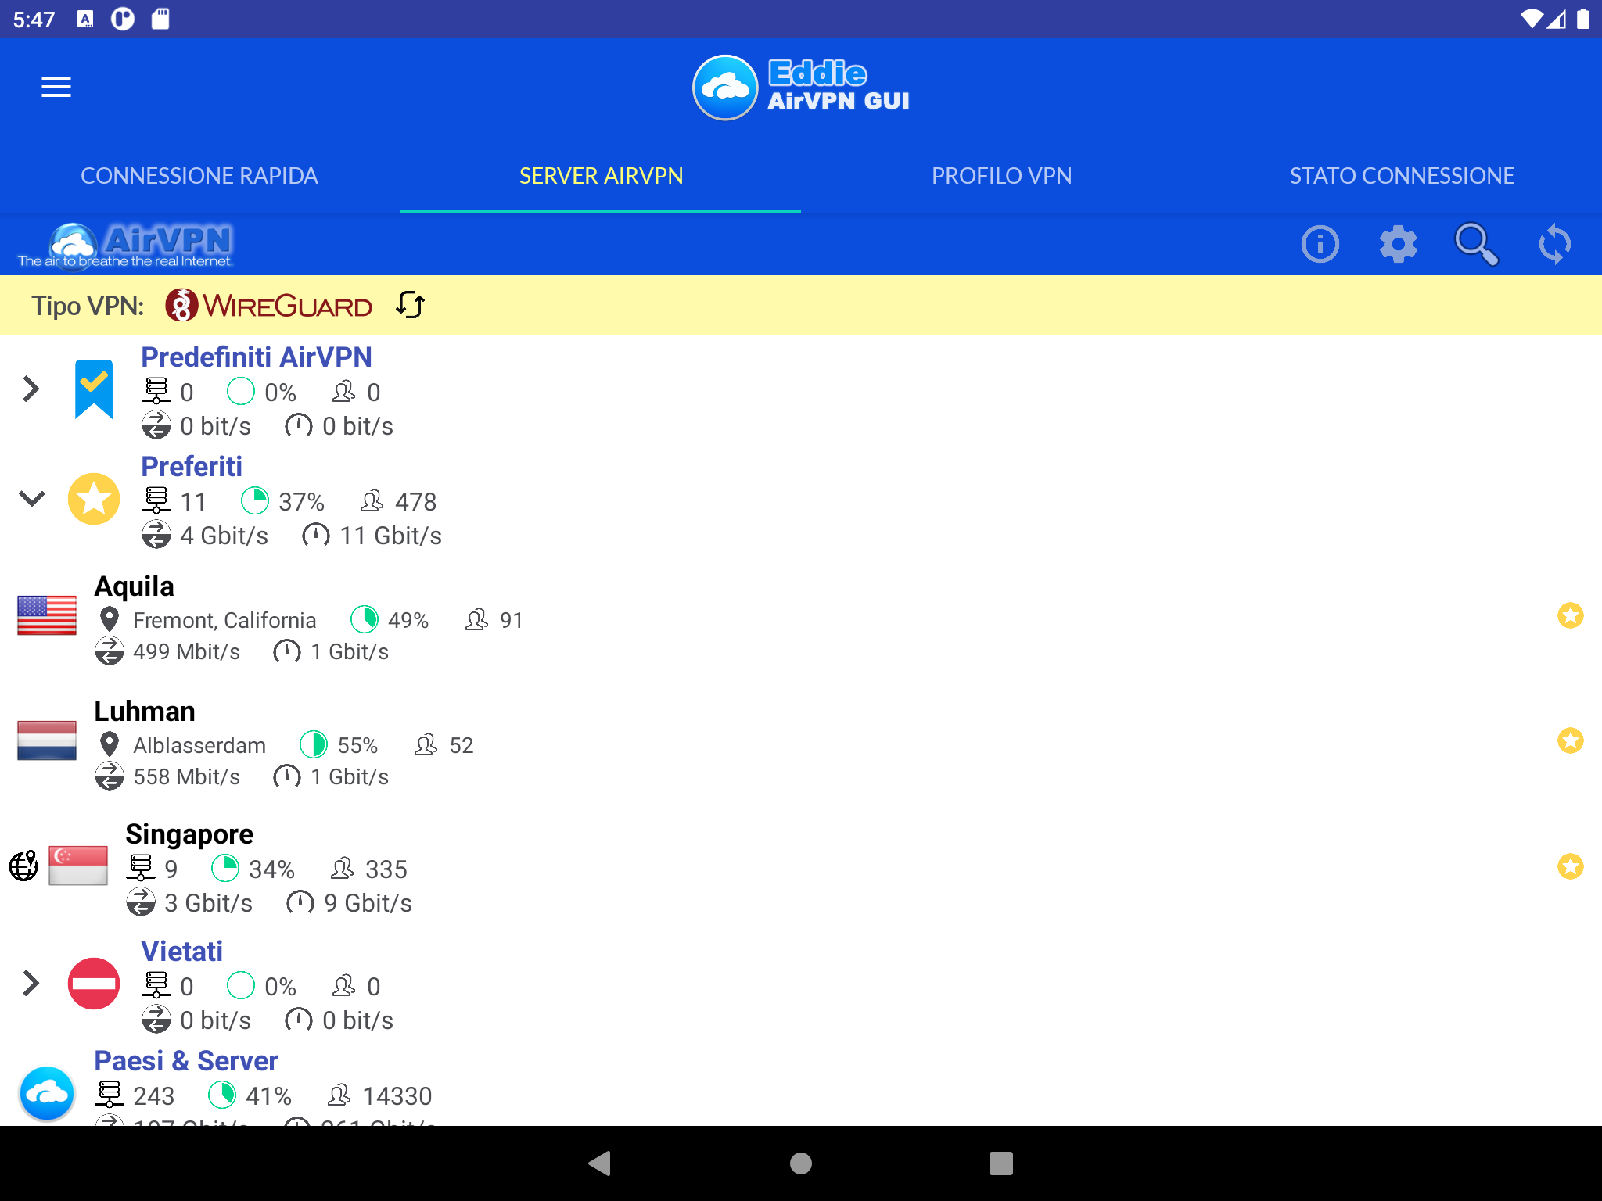Tap Android back navigation button
Screen dimensions: 1602x1201
(x=600, y=1163)
